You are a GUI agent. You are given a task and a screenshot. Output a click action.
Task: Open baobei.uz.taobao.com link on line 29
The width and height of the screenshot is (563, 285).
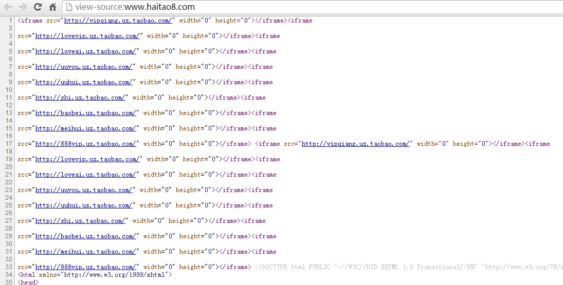[86, 237]
